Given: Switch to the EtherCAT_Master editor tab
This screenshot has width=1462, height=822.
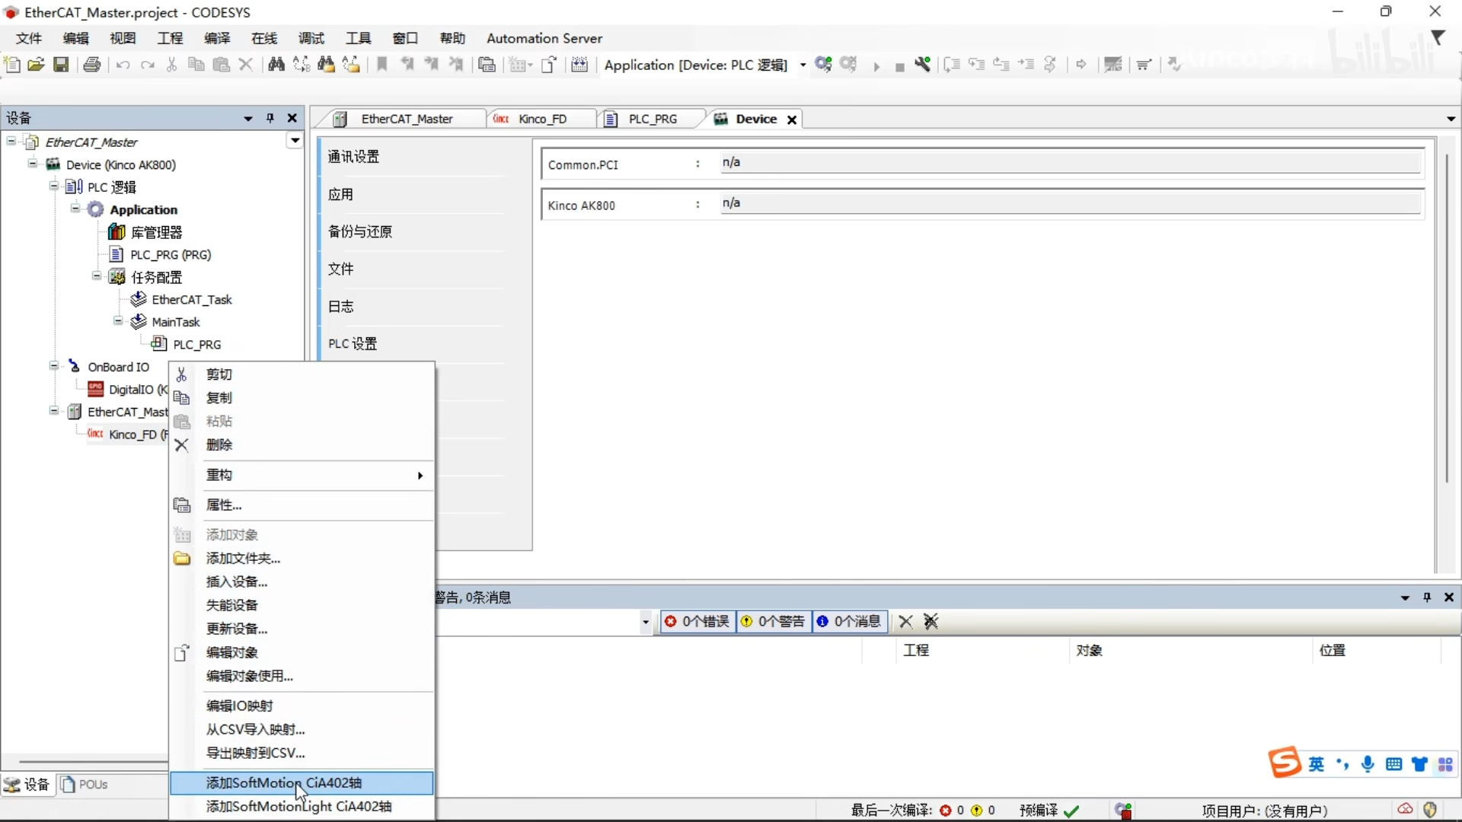Looking at the screenshot, I should click(407, 119).
